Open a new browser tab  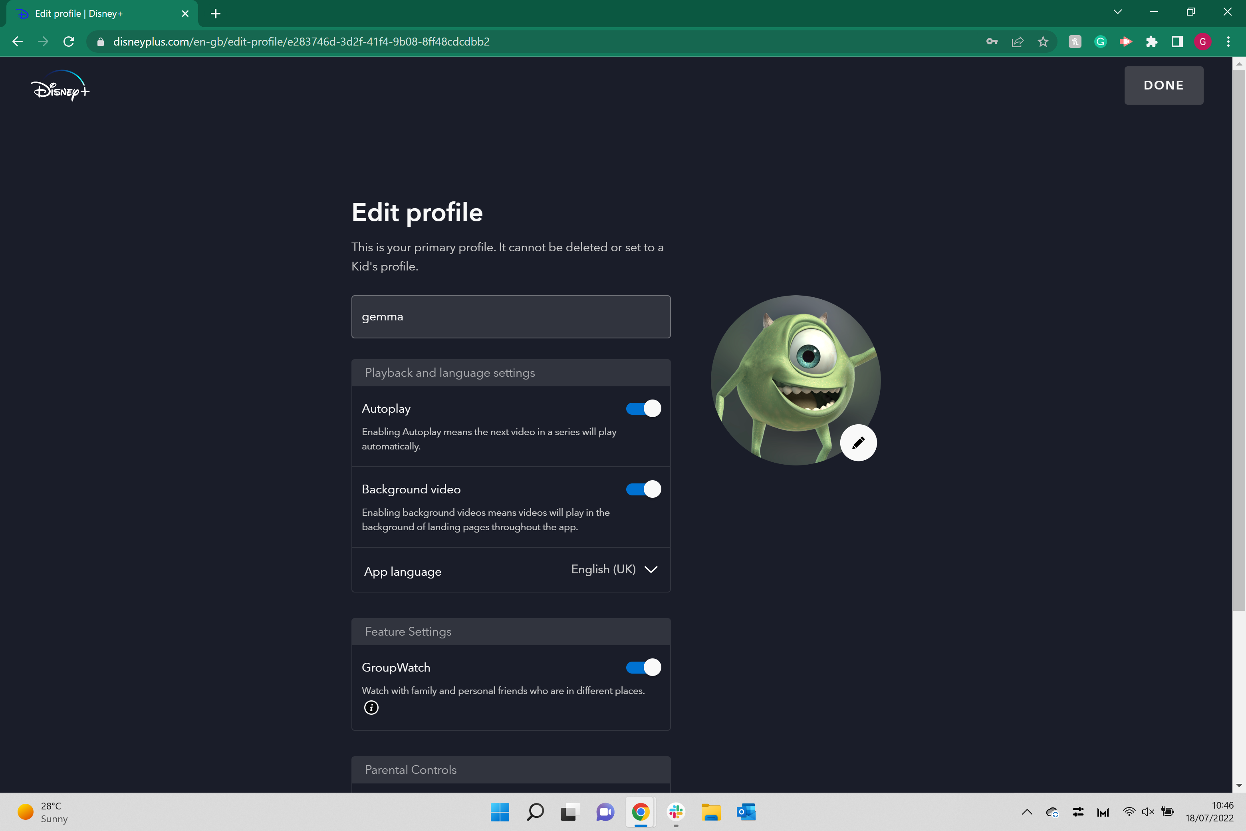(x=216, y=14)
